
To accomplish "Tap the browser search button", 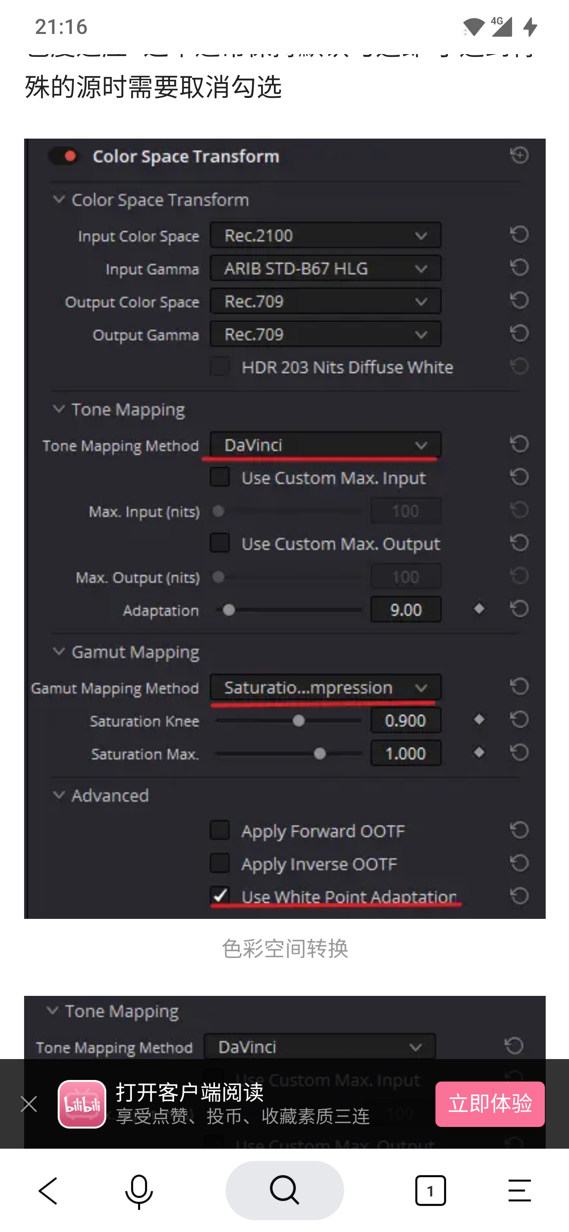I will tap(285, 1190).
